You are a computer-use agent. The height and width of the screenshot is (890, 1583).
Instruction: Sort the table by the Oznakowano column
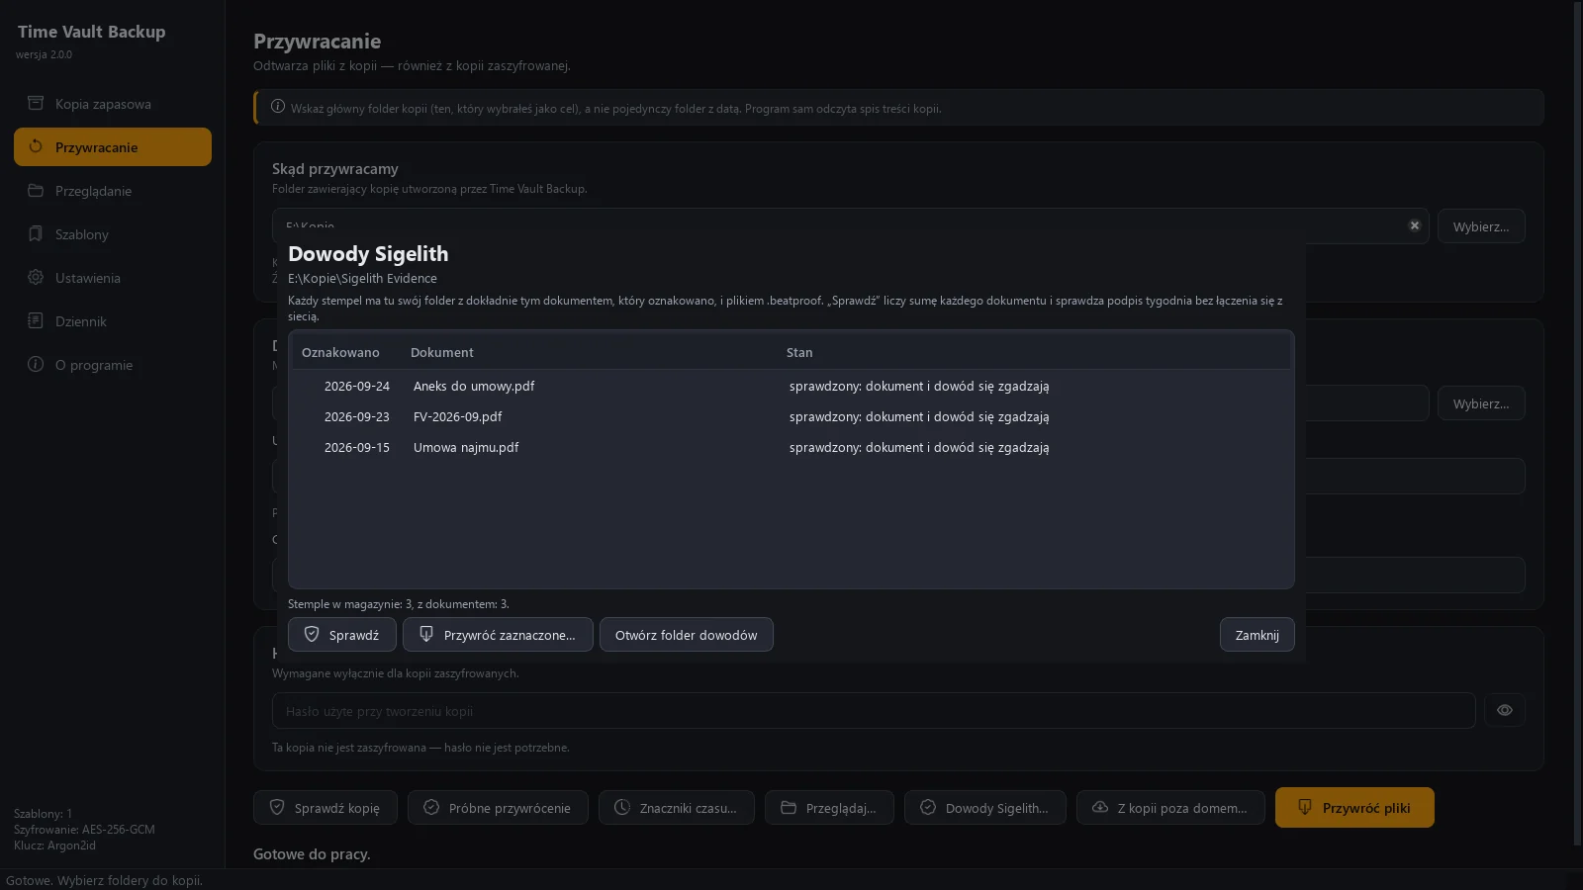[x=340, y=353]
